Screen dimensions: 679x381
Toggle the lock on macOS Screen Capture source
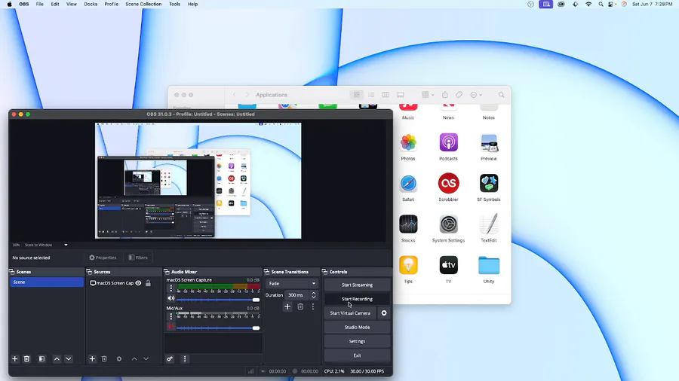click(x=148, y=283)
